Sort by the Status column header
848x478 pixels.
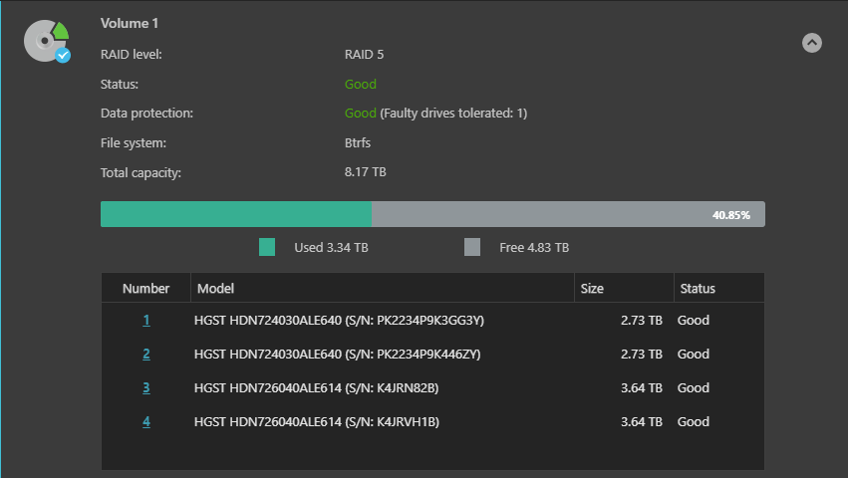tap(718, 288)
